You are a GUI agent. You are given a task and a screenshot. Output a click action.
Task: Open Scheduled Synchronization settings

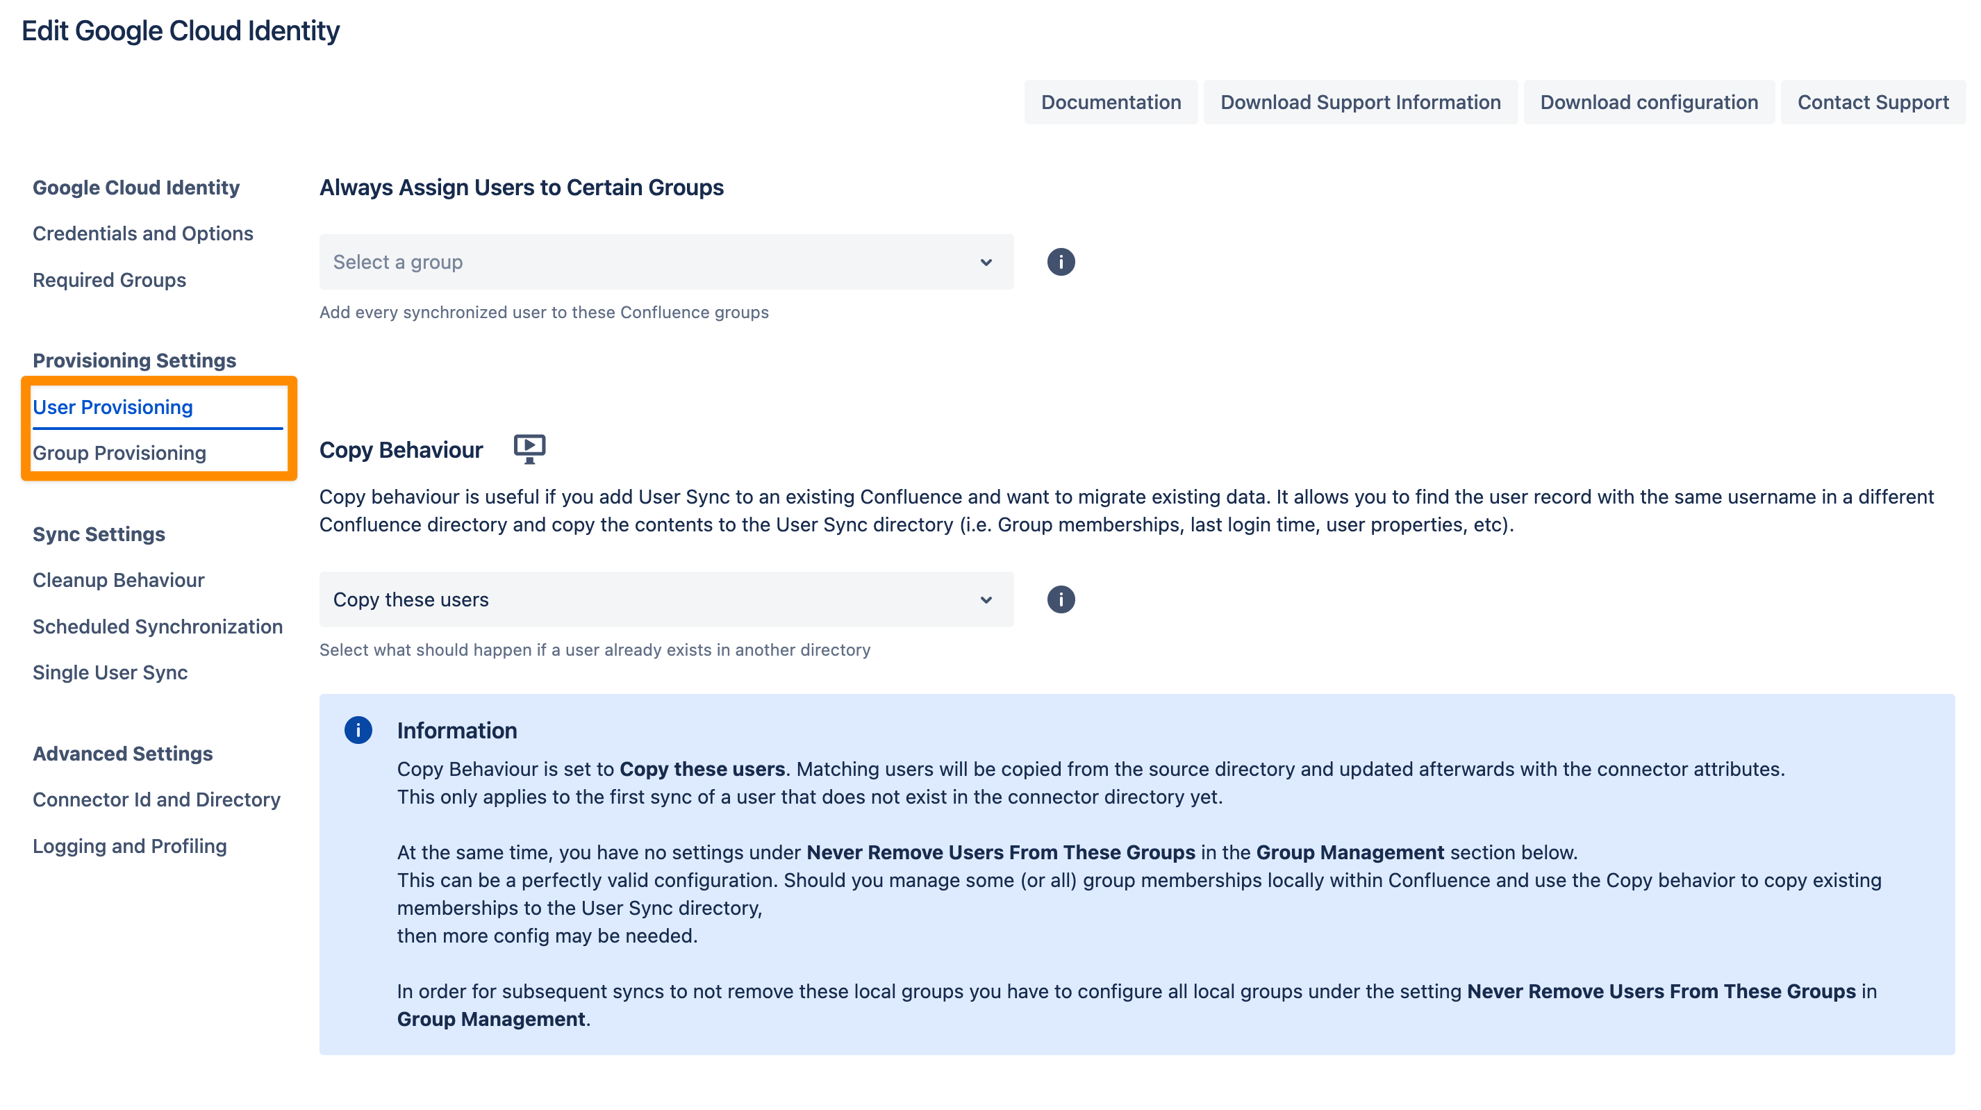158,626
